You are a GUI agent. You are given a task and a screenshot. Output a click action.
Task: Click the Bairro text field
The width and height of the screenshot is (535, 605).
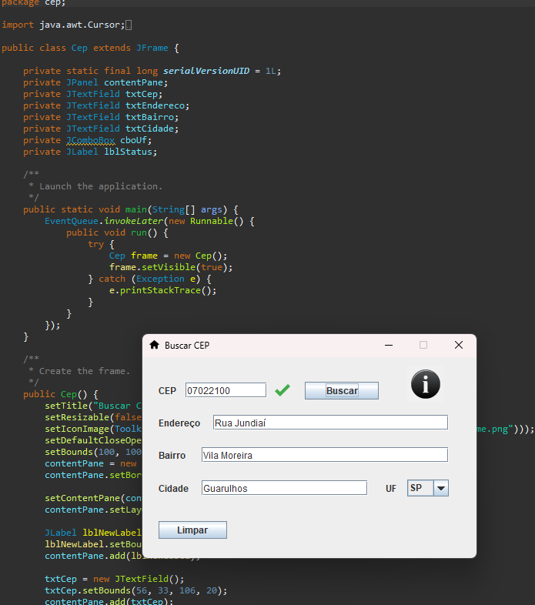[x=325, y=455]
